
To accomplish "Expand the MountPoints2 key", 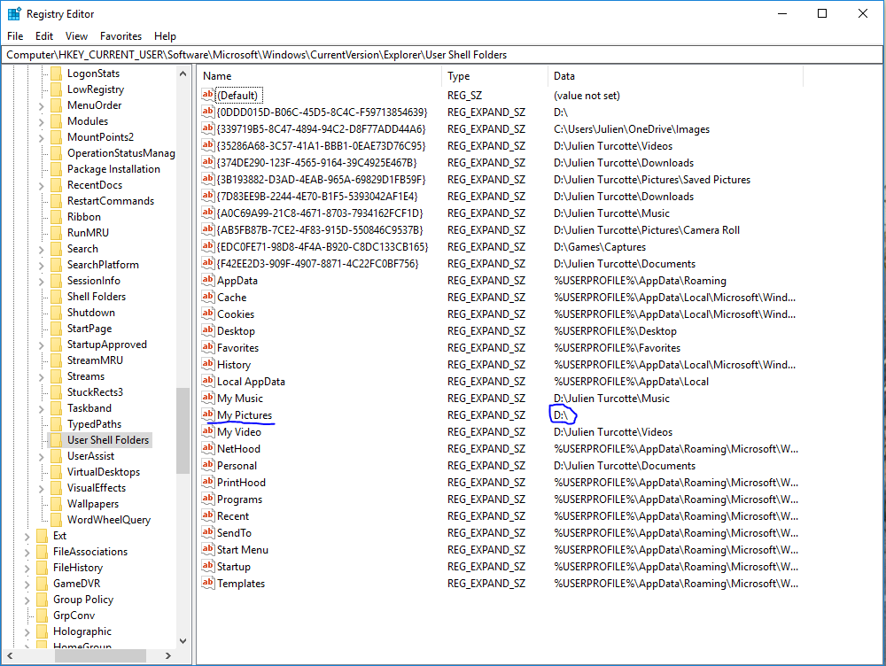I will pyautogui.click(x=42, y=137).
